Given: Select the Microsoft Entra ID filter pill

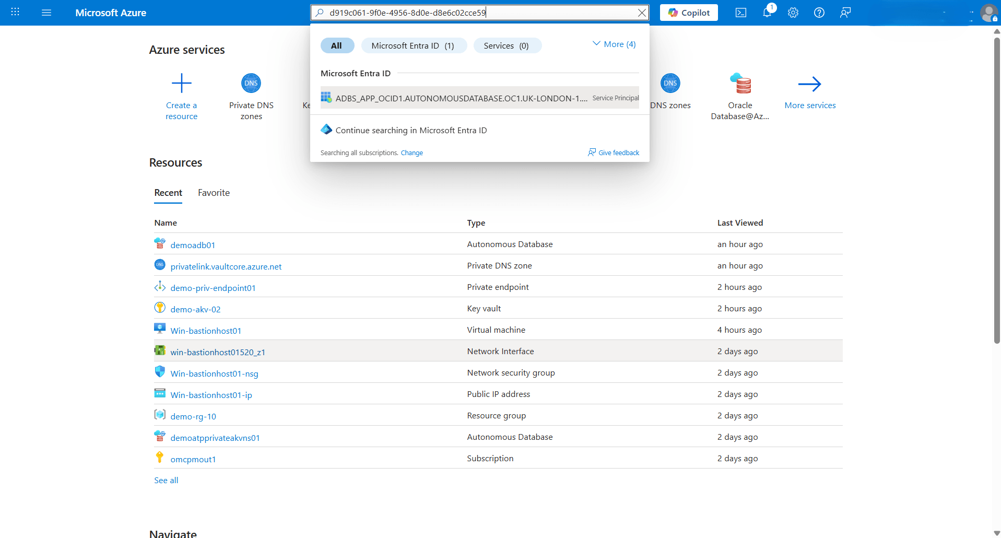Looking at the screenshot, I should tap(414, 45).
